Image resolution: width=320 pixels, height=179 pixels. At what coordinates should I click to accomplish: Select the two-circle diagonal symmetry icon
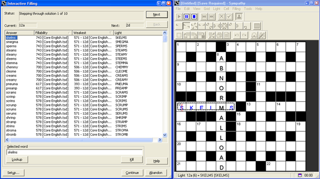click(209, 26)
